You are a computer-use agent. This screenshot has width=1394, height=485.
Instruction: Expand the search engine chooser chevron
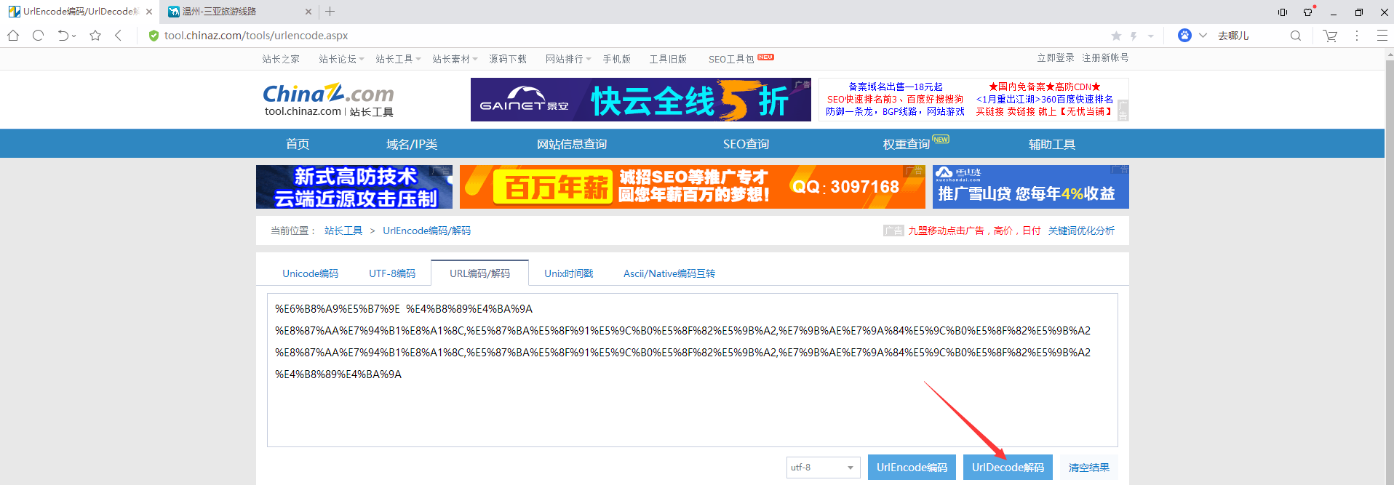pyautogui.click(x=1203, y=36)
